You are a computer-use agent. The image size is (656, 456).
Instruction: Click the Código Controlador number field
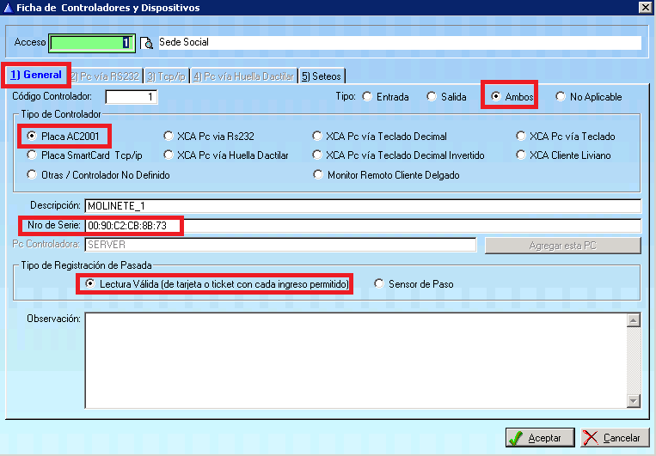point(132,97)
